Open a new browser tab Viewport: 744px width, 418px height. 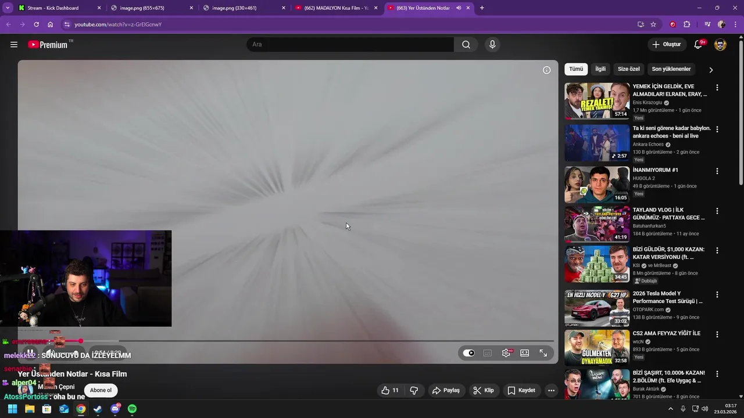click(482, 8)
